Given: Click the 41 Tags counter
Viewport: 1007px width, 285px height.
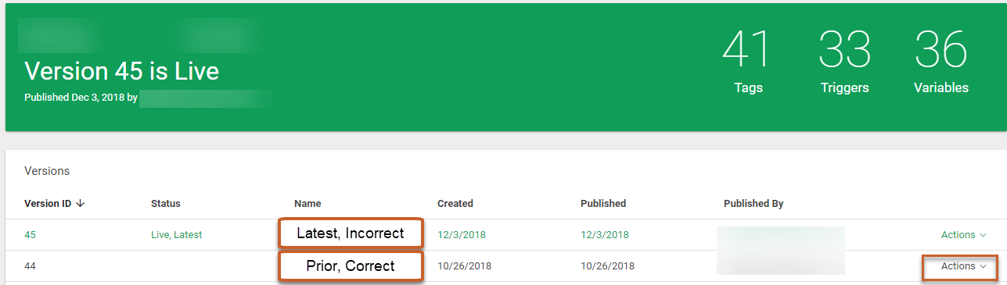Looking at the screenshot, I should click(746, 60).
